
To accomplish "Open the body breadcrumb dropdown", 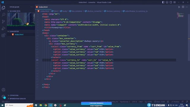I will [x=64, y=11].
